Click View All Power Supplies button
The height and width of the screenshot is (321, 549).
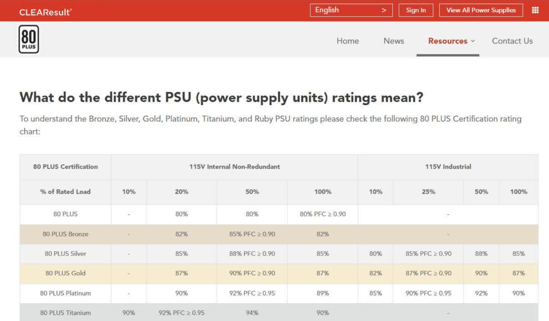(481, 10)
